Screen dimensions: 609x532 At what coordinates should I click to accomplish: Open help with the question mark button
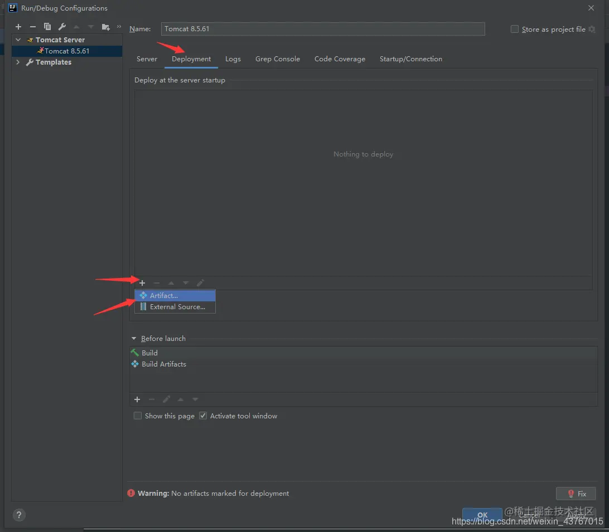(18, 515)
